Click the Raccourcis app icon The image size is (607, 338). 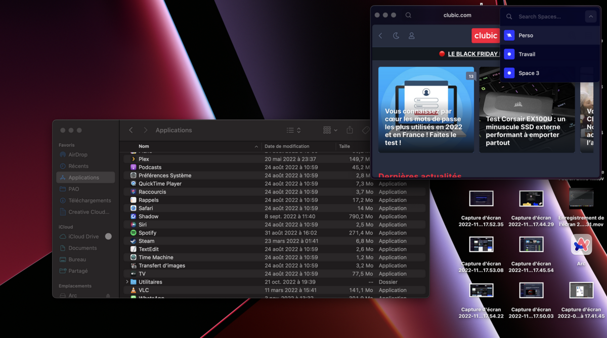[134, 192]
